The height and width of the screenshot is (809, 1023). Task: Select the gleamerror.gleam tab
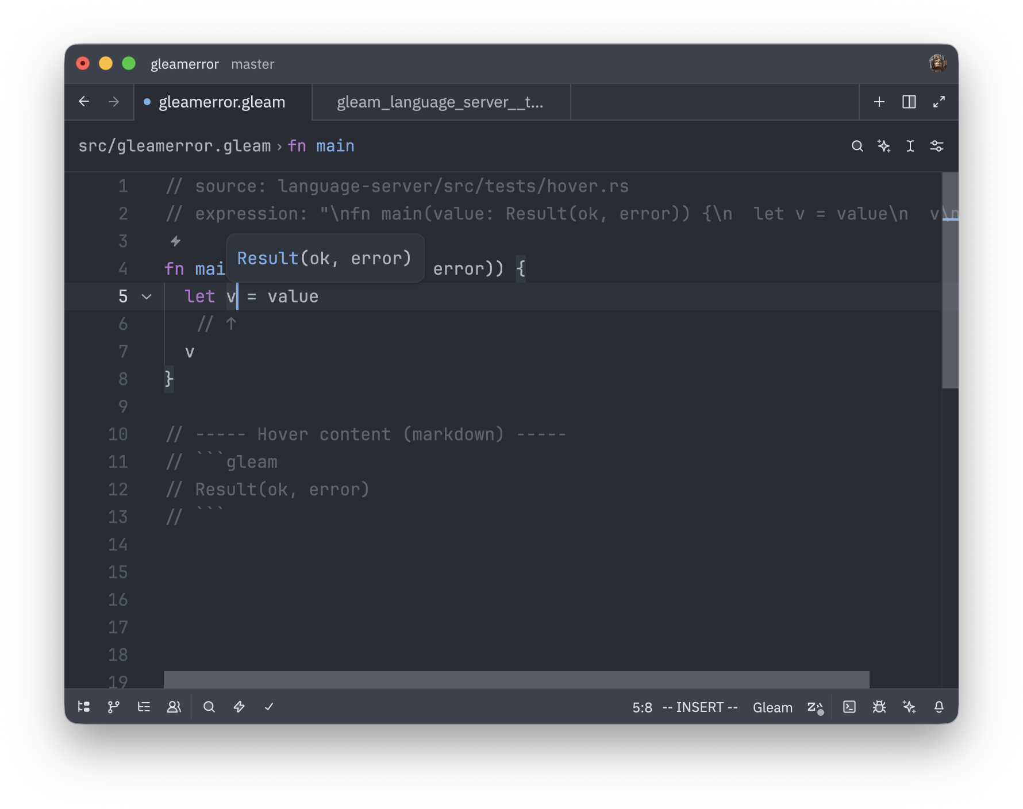(x=223, y=102)
